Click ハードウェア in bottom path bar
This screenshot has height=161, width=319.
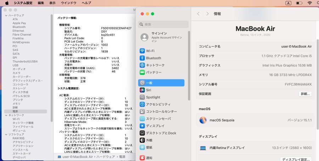[106, 157]
